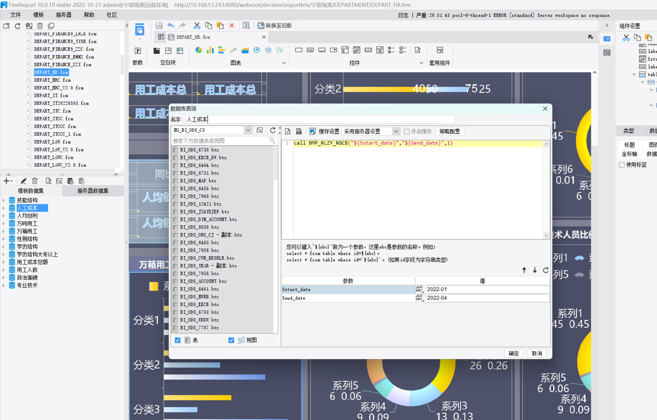Switch to the 服务器数据集 tab

tap(93, 191)
